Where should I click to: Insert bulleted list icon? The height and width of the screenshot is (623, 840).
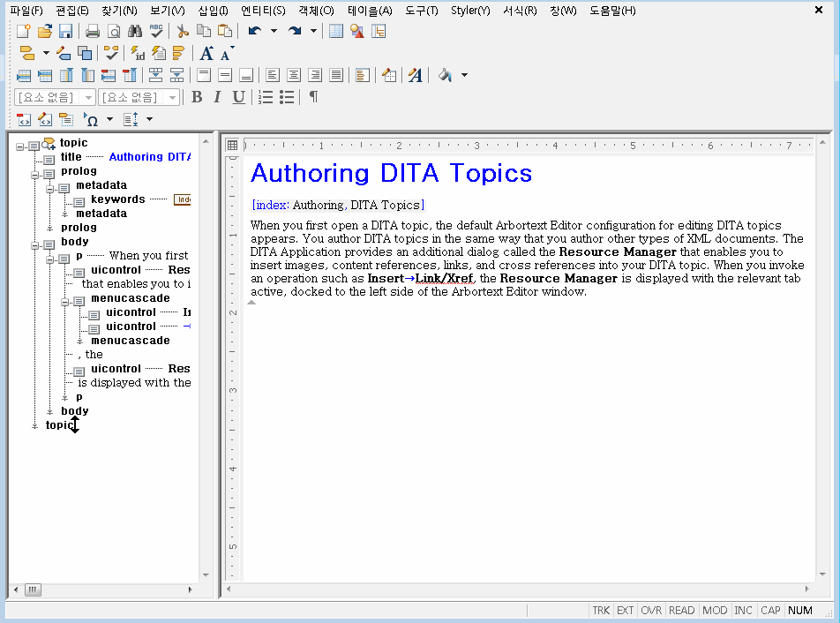tap(287, 97)
